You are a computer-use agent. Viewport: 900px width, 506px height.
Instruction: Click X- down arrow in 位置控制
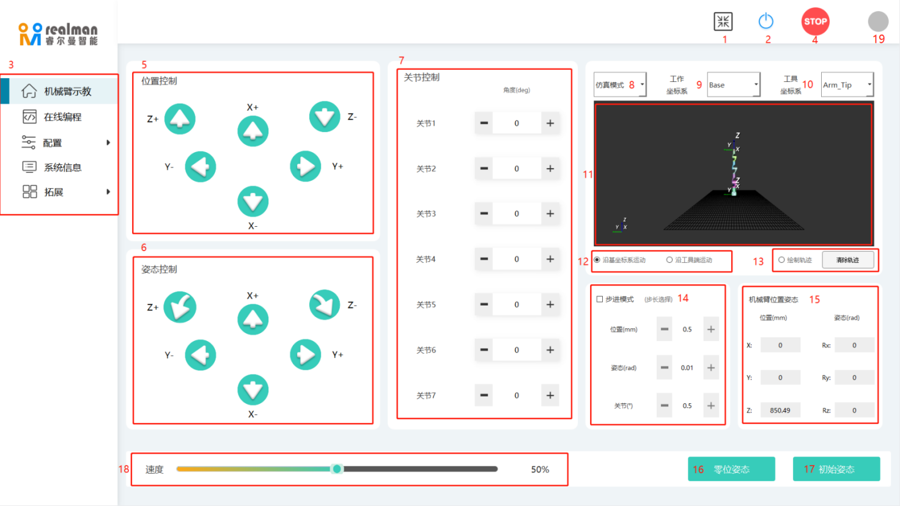click(x=253, y=201)
